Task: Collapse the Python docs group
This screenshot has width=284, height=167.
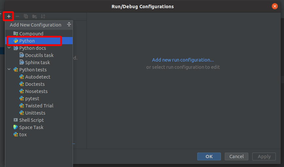Action: point(9,48)
